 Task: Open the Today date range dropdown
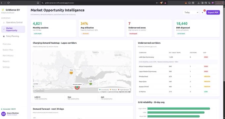point(191,13)
